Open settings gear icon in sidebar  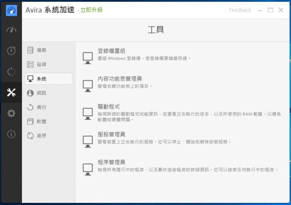click(11, 113)
